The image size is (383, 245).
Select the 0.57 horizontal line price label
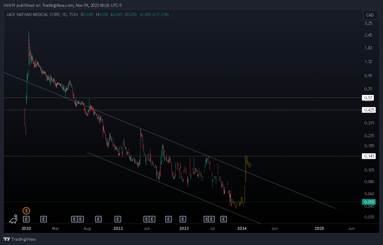pos(368,98)
